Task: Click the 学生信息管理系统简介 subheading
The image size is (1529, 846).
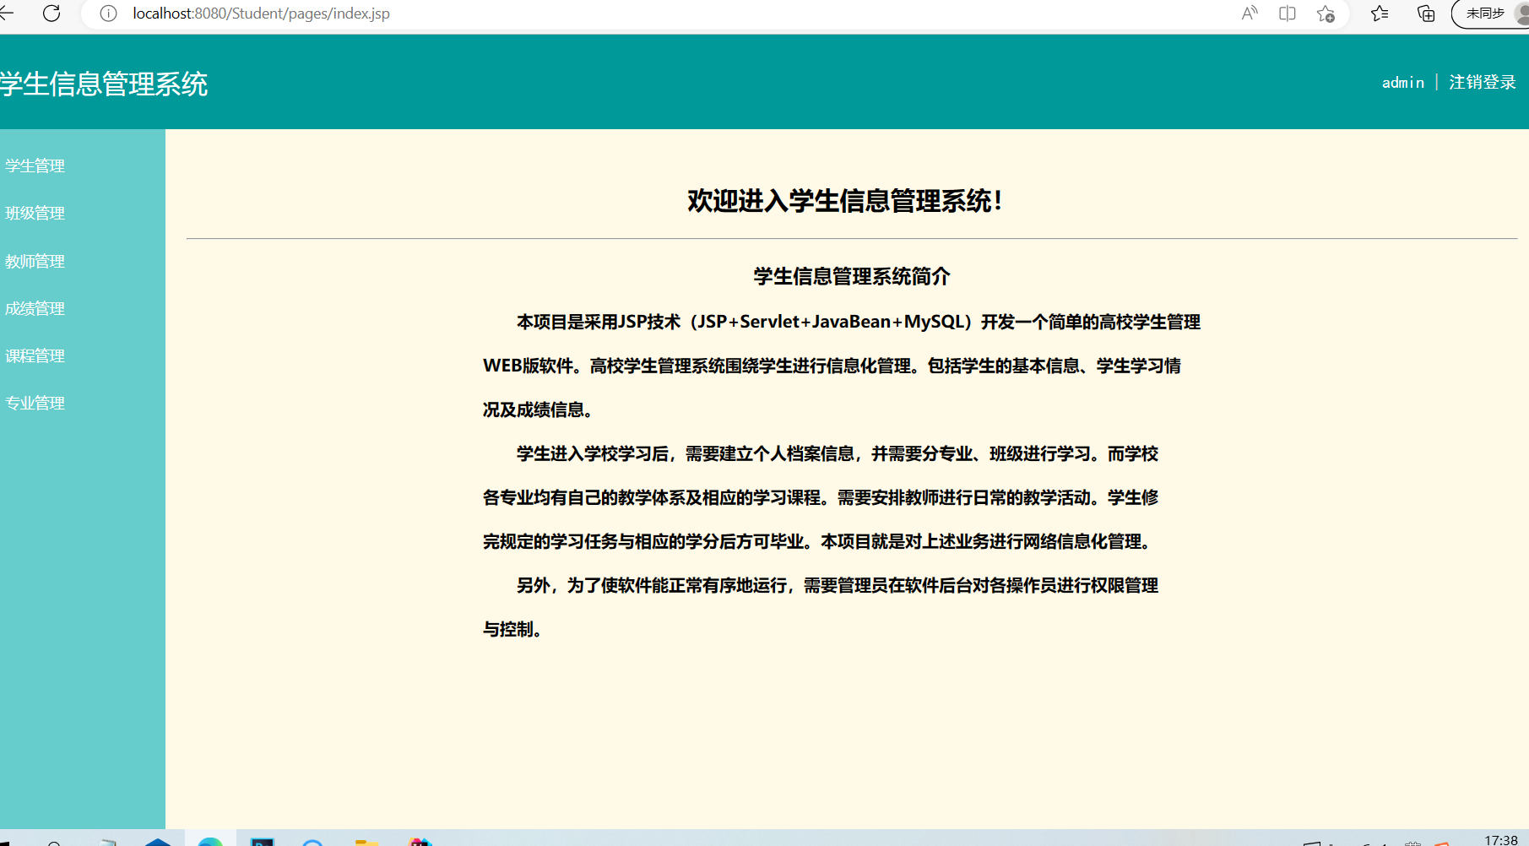Action: 852,276
